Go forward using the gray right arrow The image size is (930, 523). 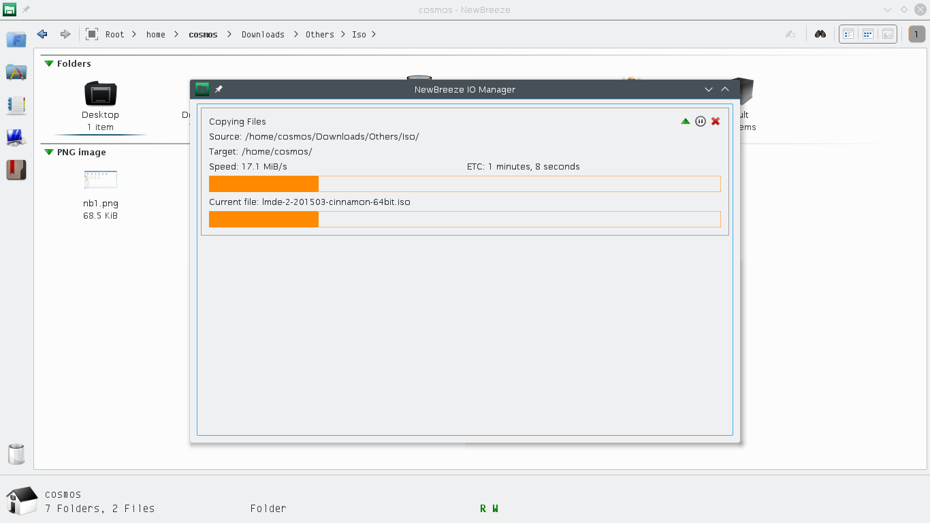(65, 34)
